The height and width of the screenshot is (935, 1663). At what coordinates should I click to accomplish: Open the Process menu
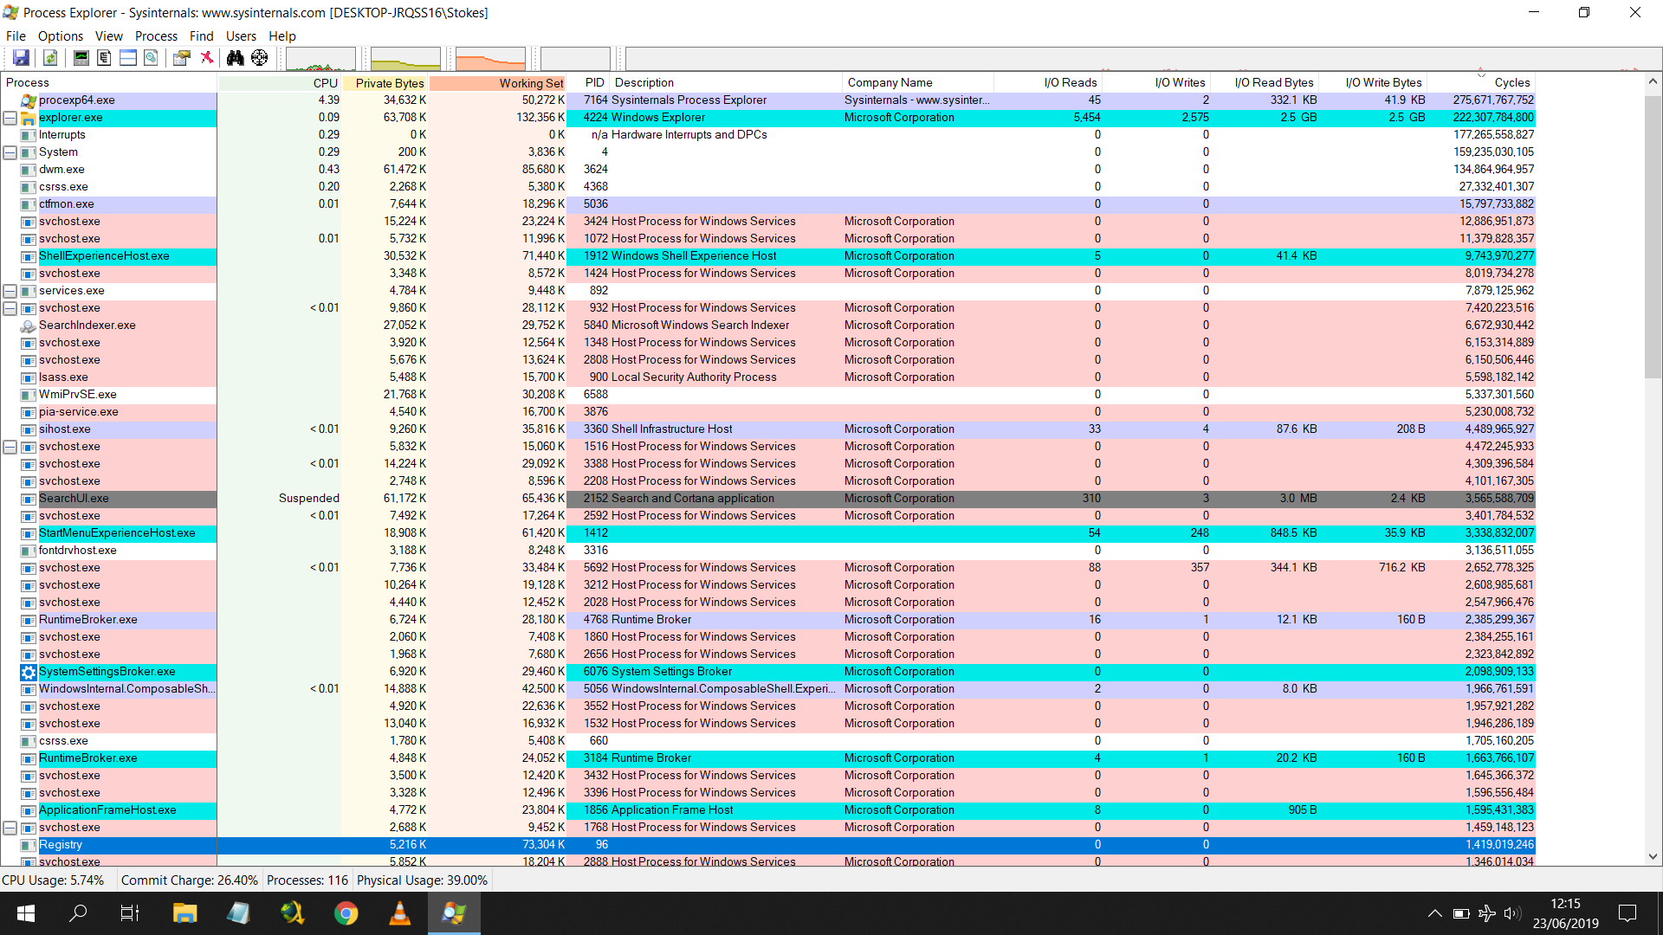156,35
